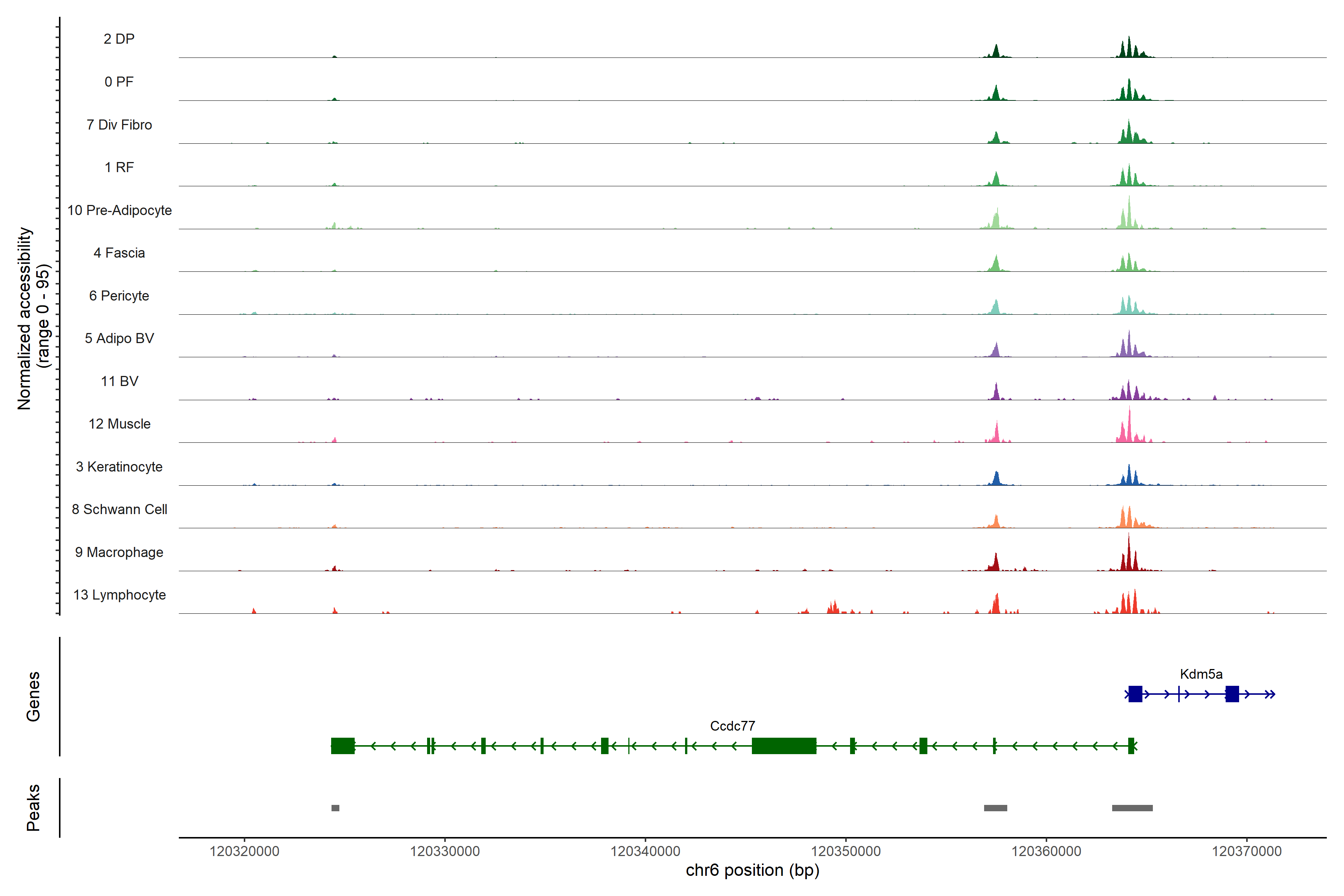Click the first blue Kdm5a exon box

coord(1135,694)
